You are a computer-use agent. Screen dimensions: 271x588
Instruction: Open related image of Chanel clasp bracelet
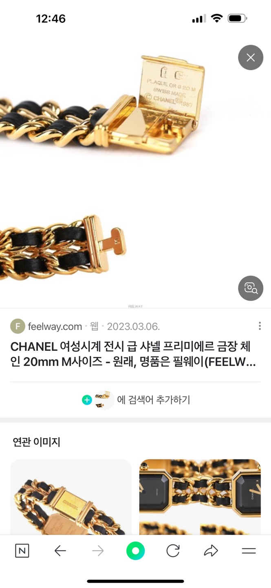(71, 497)
